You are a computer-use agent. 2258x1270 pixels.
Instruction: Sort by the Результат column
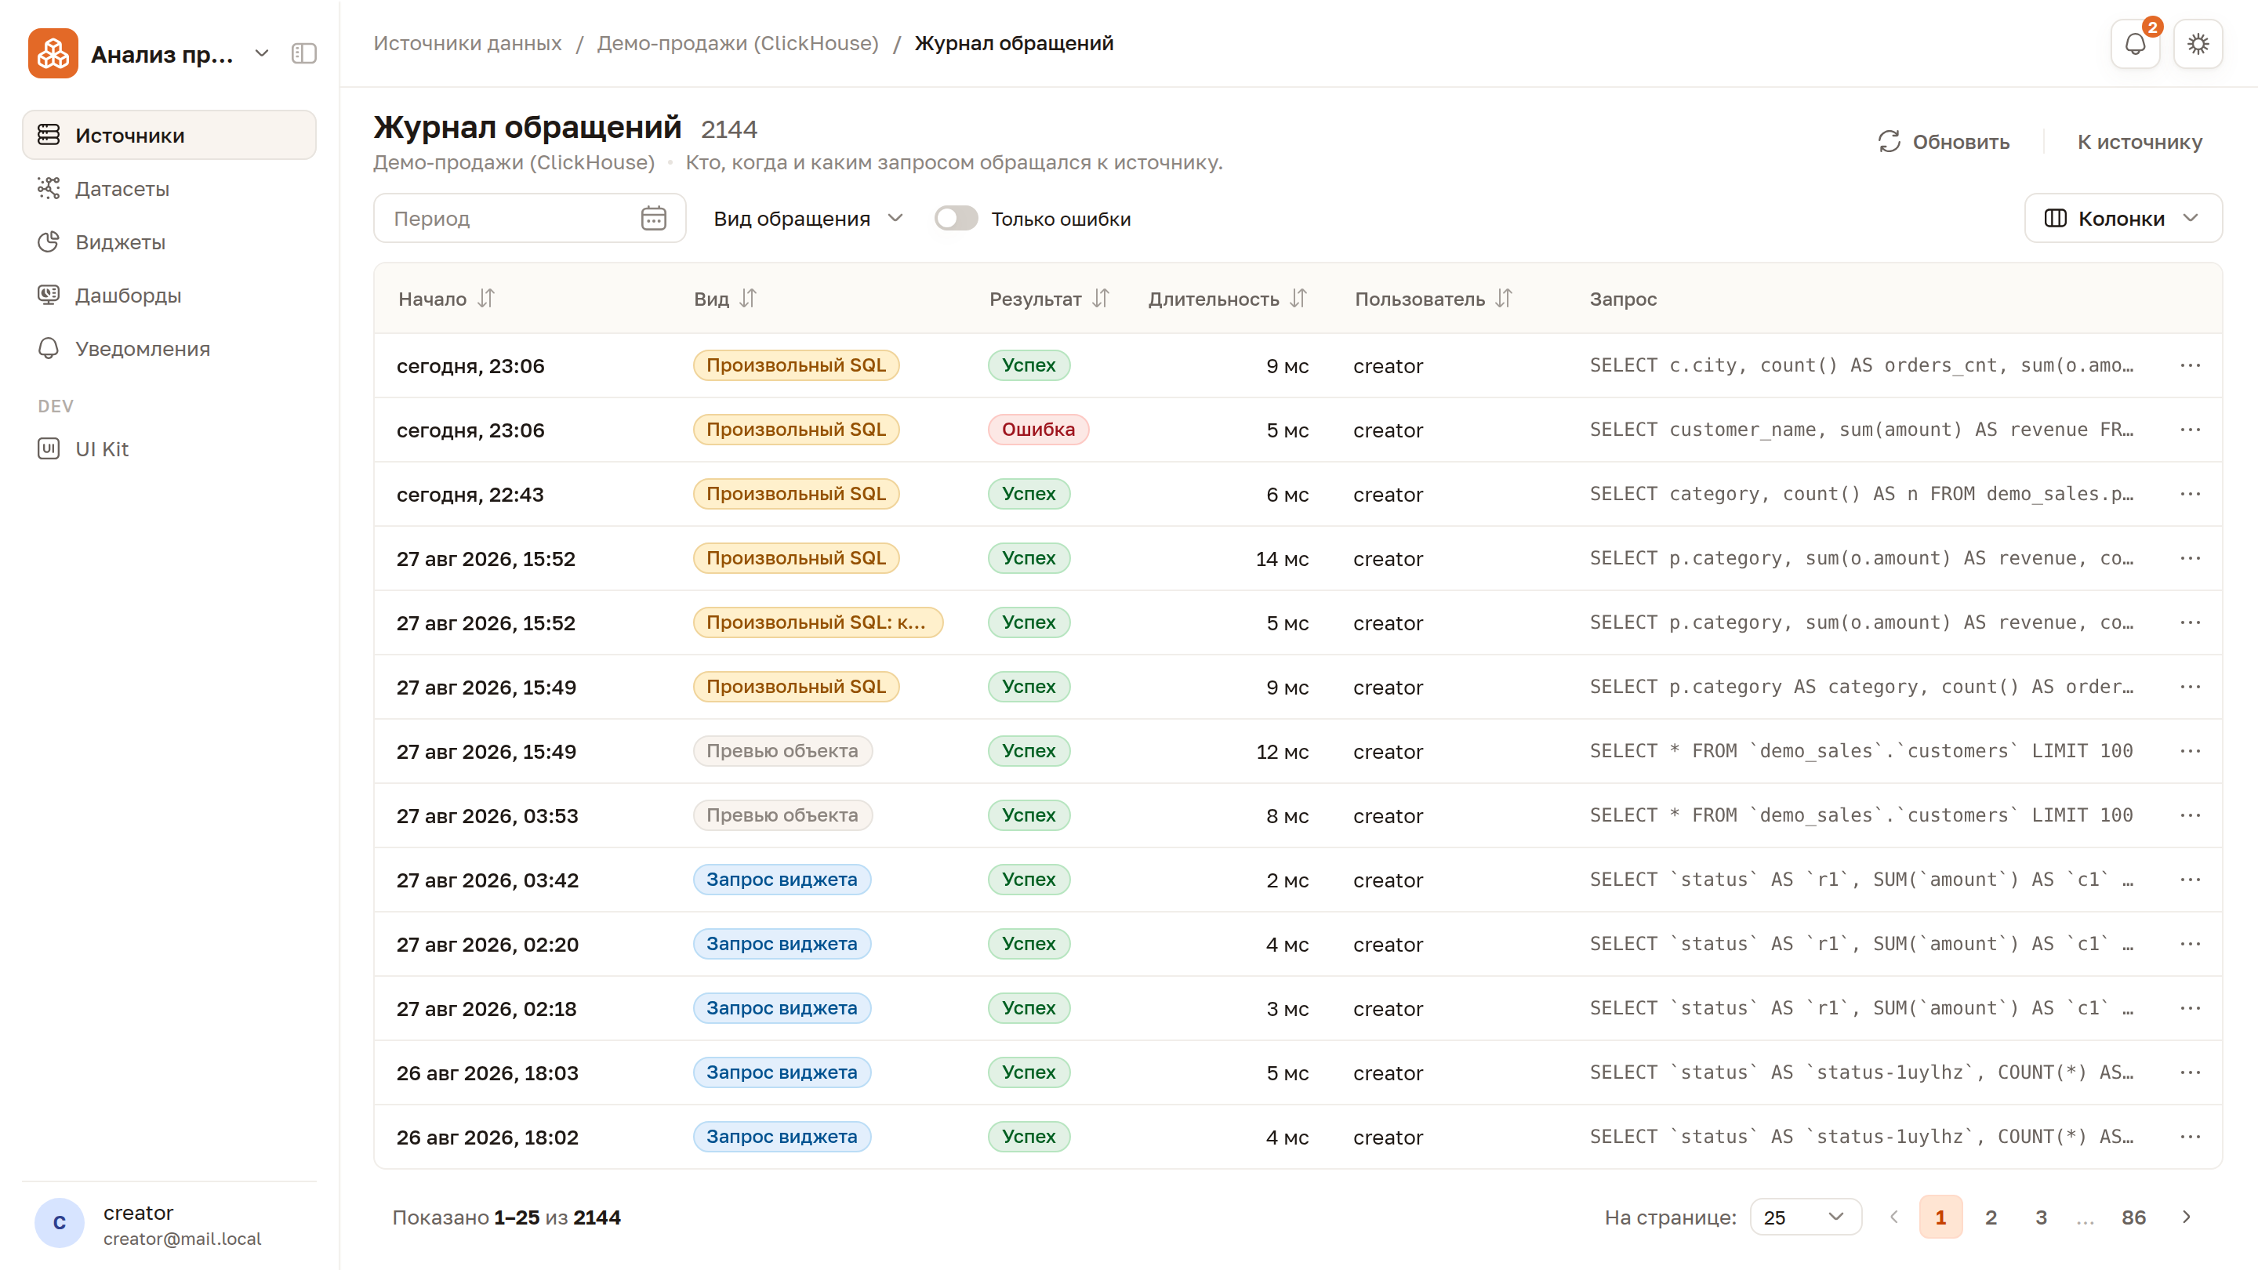(1100, 299)
